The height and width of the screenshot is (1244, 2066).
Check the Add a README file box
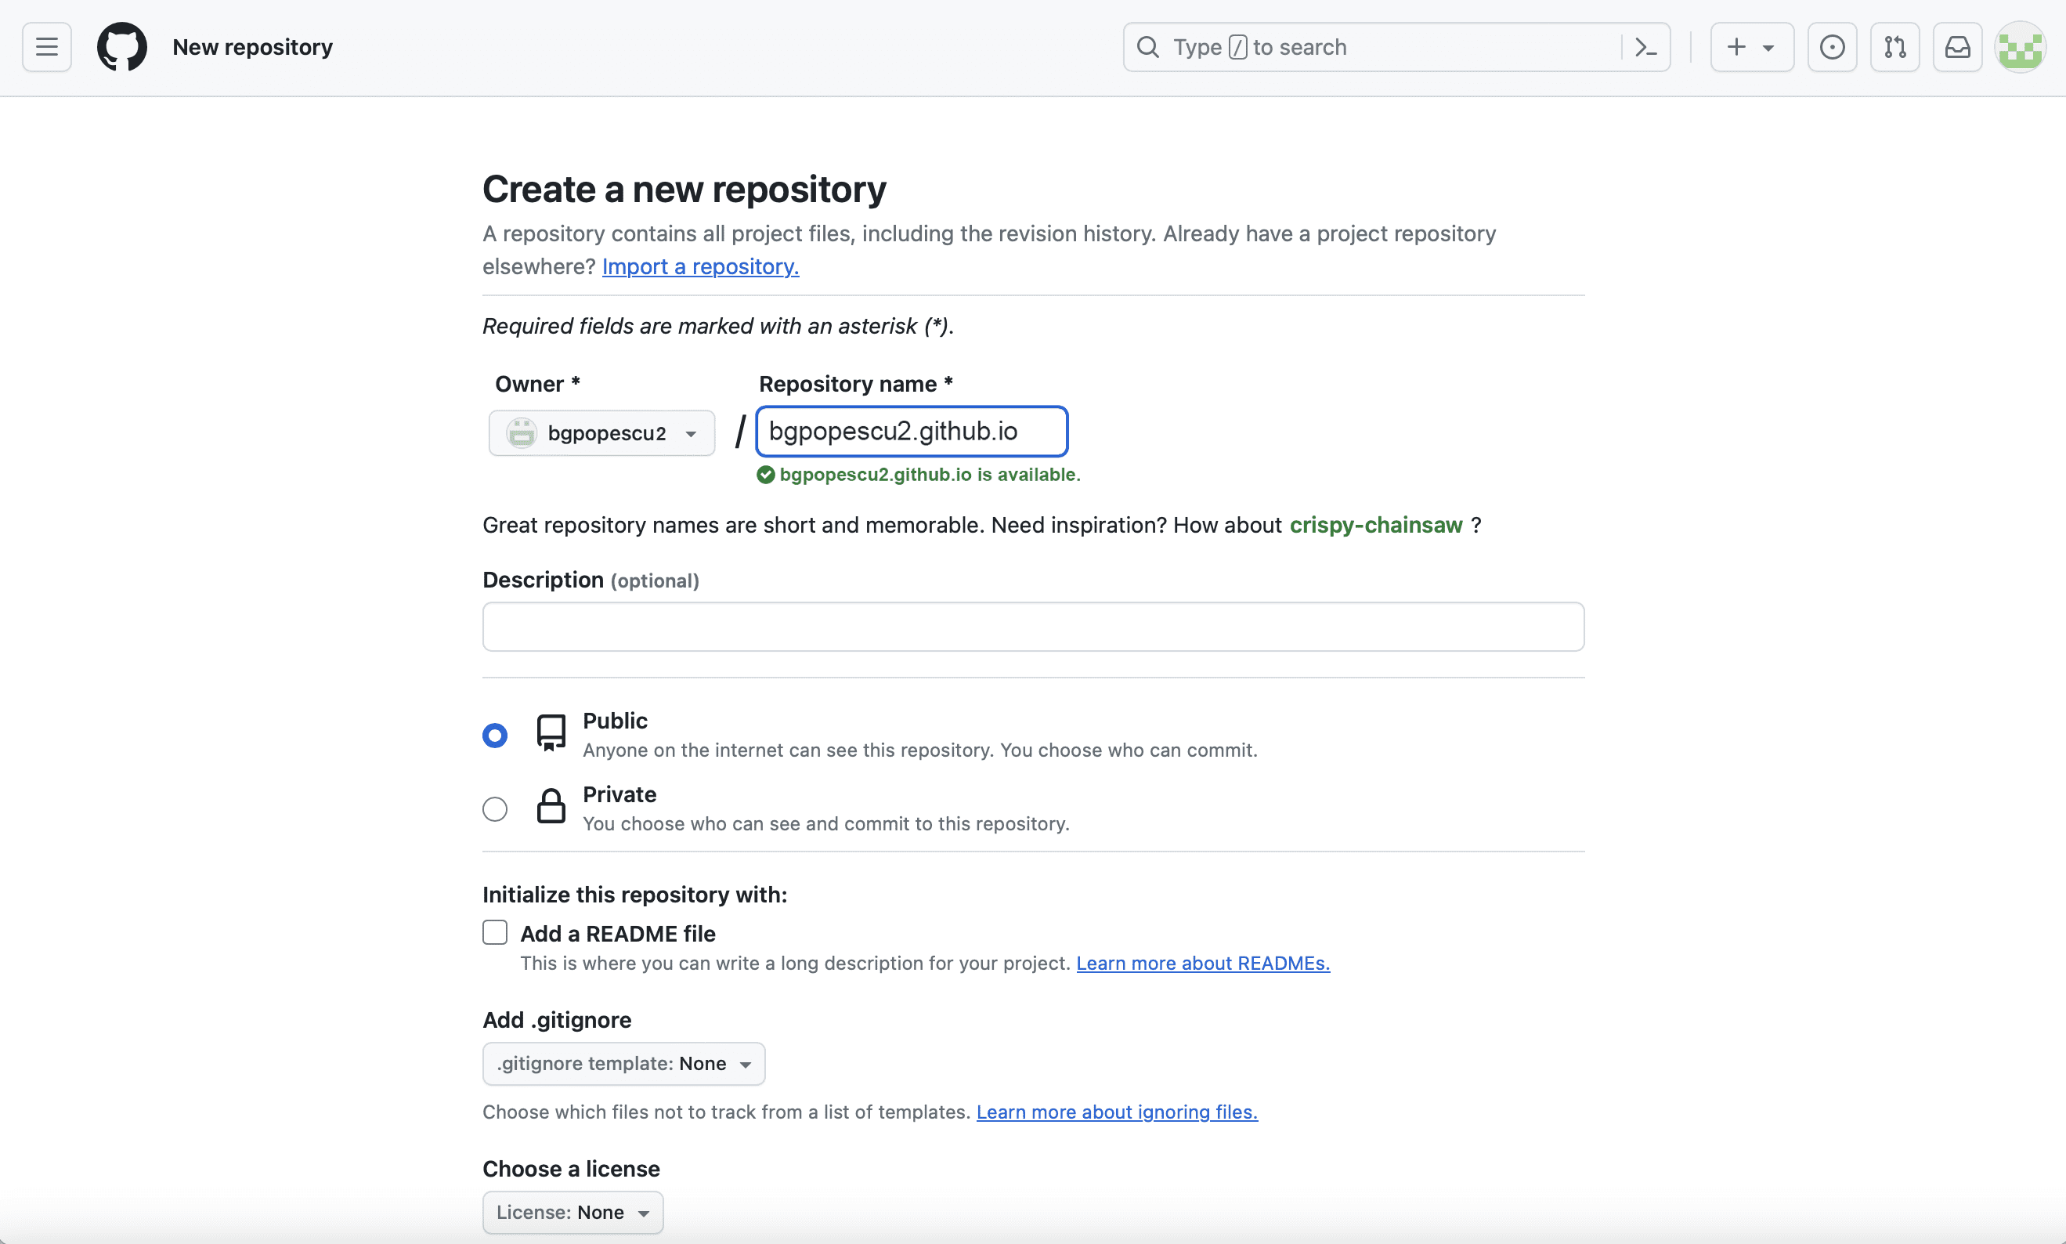point(495,932)
